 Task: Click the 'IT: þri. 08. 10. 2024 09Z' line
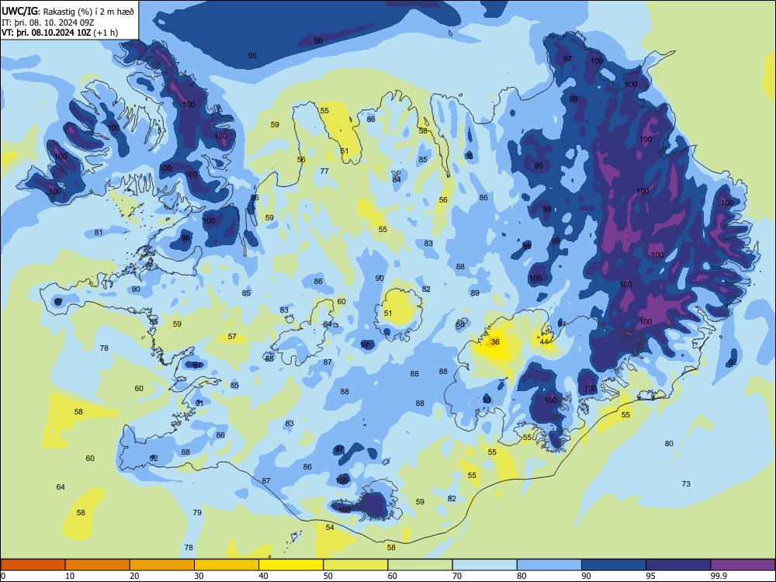click(x=48, y=23)
